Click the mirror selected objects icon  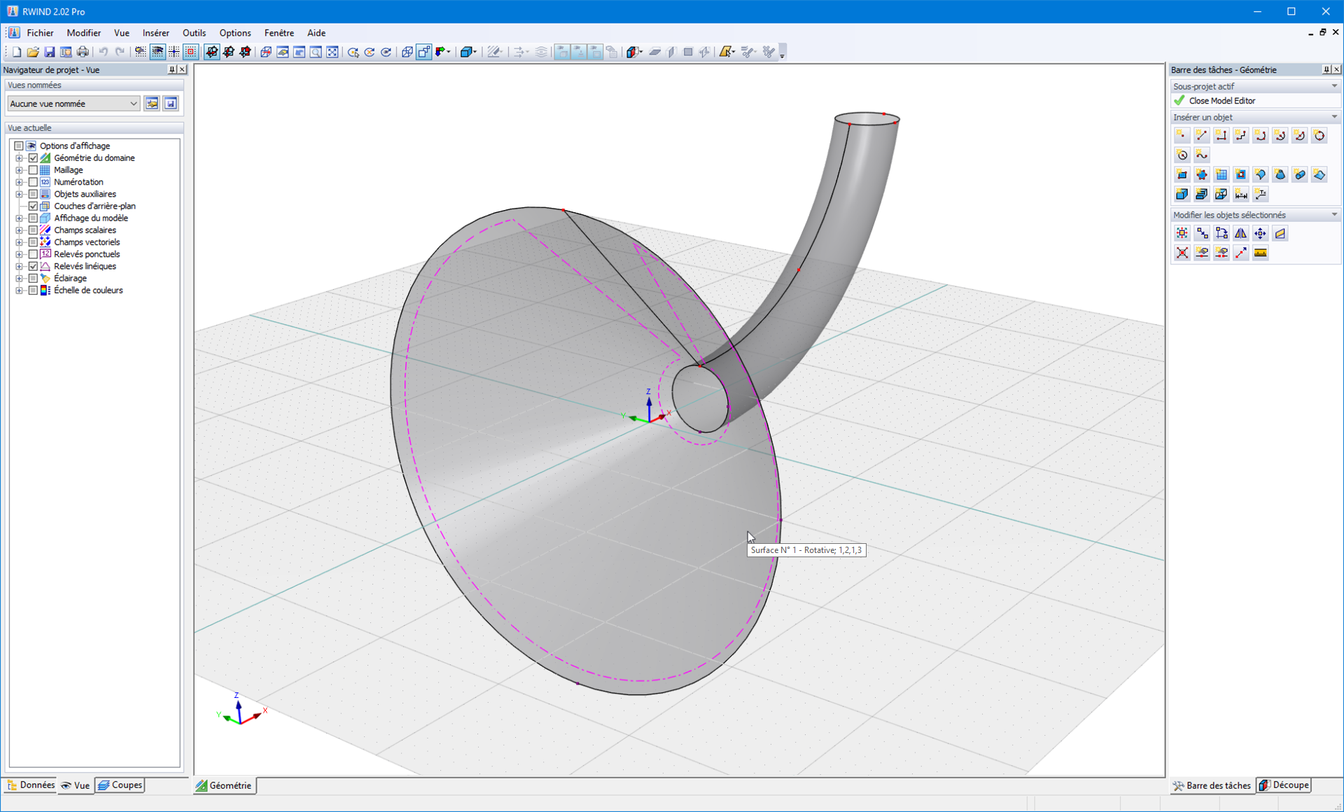coord(1240,233)
